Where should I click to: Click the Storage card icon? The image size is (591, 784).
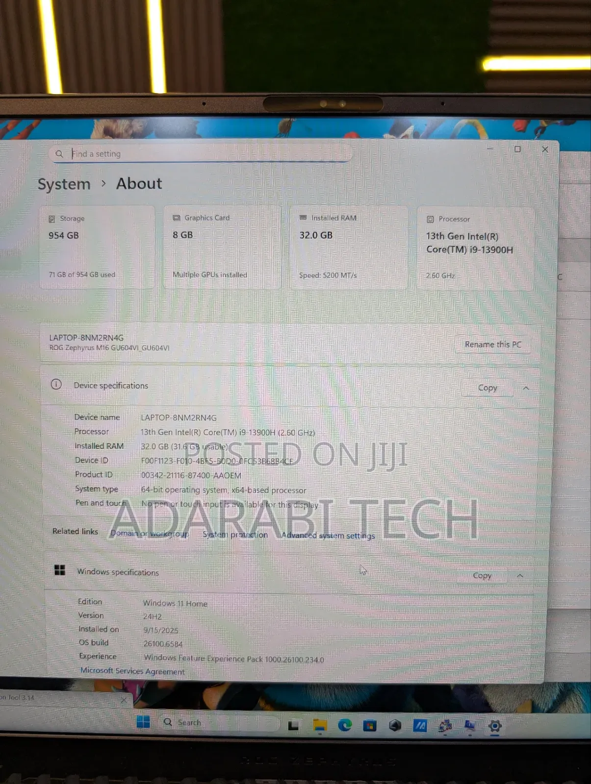click(x=52, y=219)
